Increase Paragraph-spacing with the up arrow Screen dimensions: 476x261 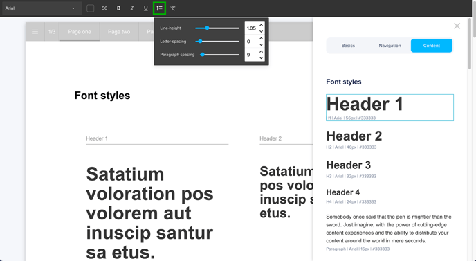pos(261,52)
